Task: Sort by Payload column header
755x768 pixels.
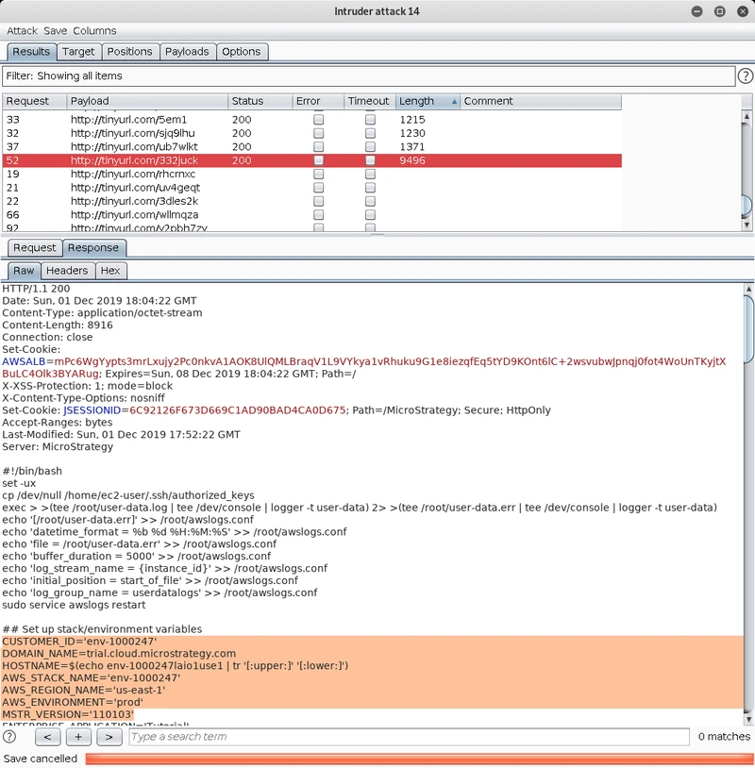Action: [x=147, y=101]
